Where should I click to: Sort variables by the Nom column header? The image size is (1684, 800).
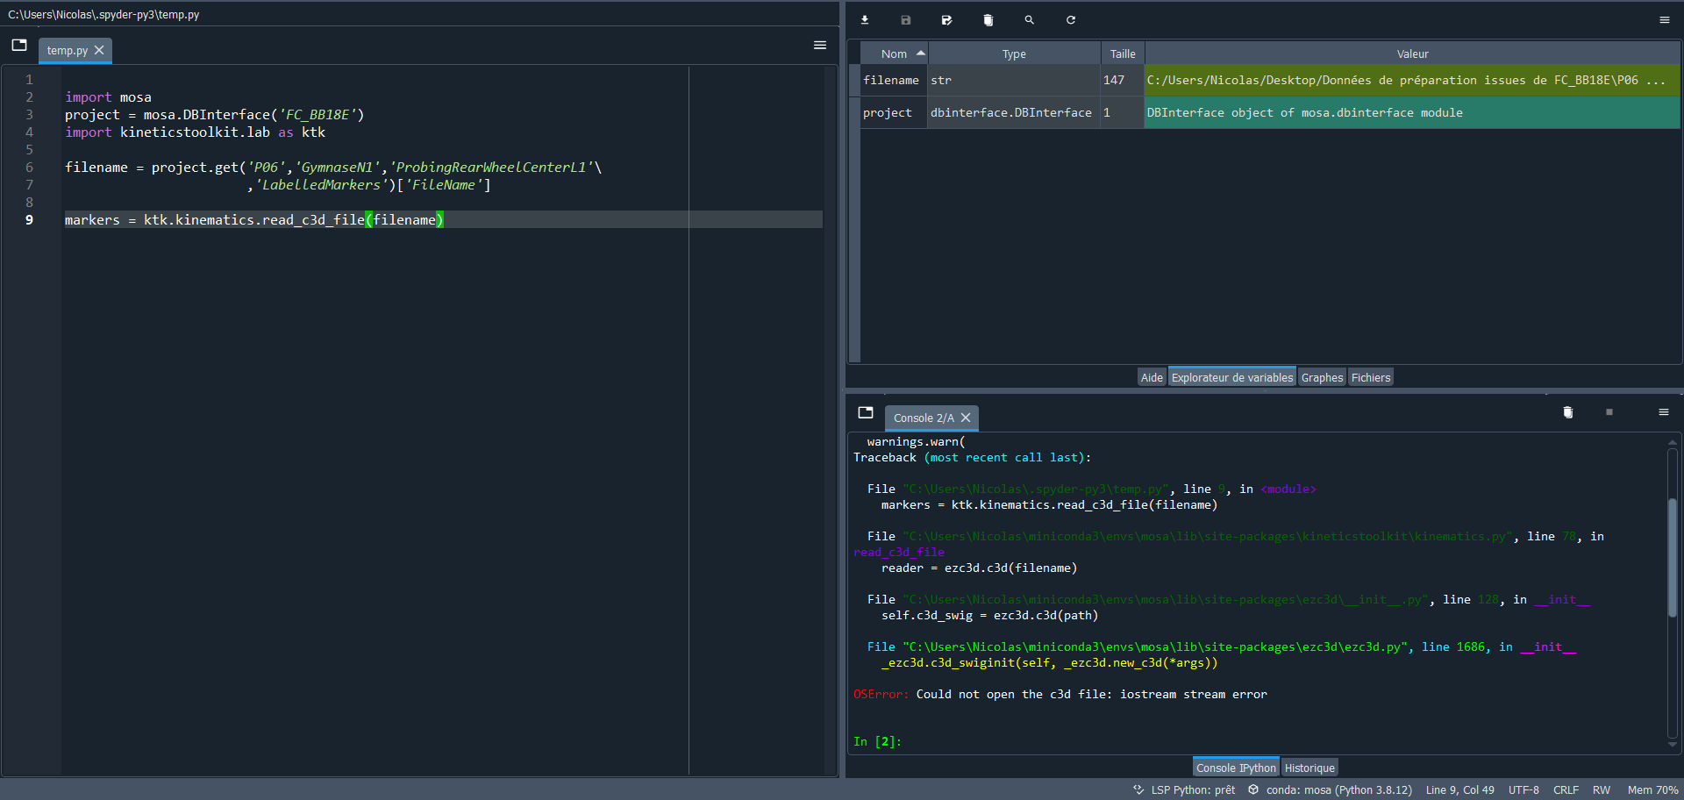894,54
